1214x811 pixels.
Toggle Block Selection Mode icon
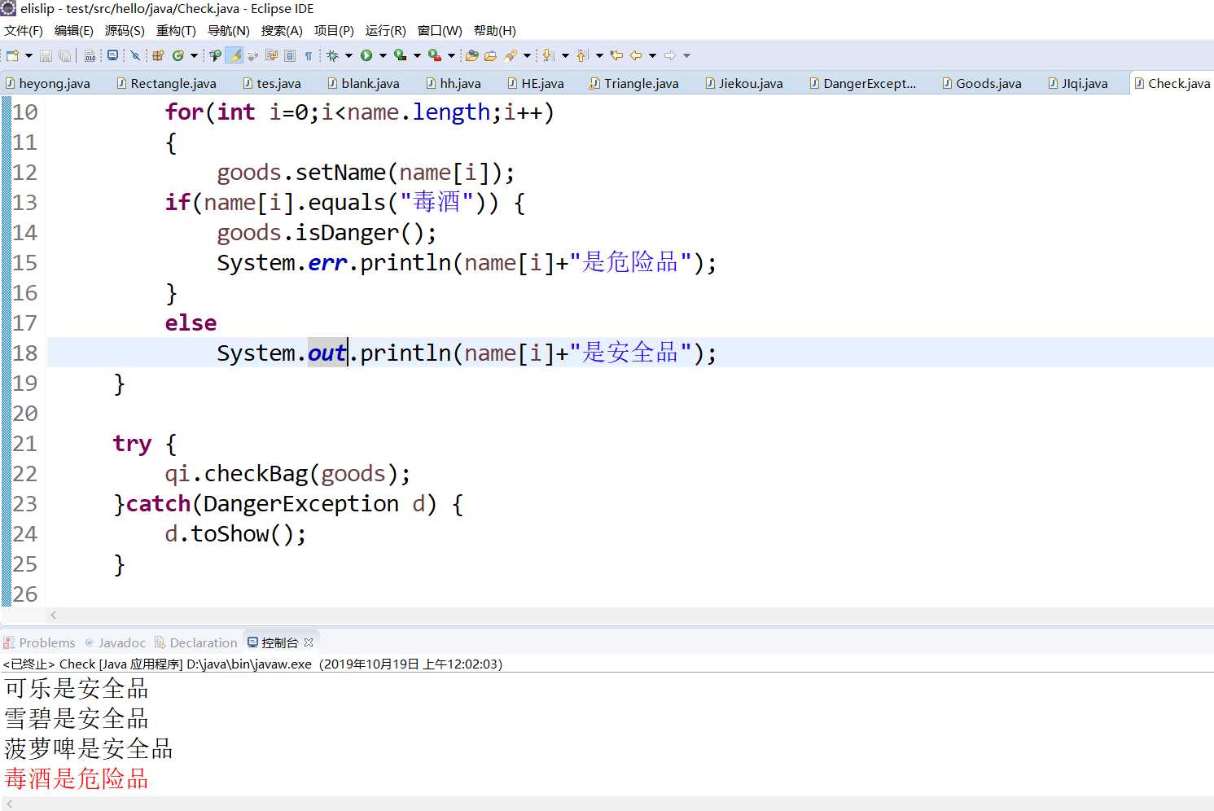(x=290, y=55)
